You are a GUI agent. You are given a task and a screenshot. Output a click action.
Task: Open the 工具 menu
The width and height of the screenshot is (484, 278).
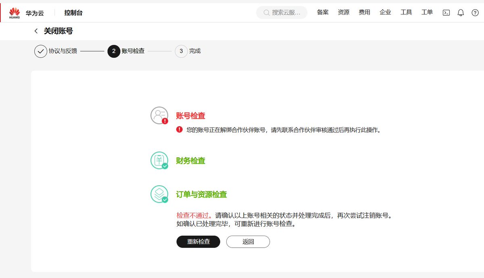pyautogui.click(x=406, y=13)
